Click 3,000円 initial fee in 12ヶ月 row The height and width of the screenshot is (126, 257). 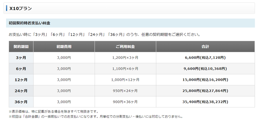click(64, 80)
